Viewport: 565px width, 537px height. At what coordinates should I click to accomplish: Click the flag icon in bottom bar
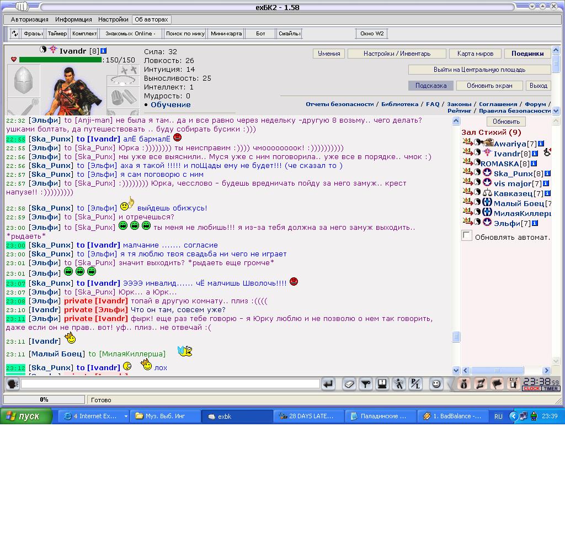(x=497, y=384)
